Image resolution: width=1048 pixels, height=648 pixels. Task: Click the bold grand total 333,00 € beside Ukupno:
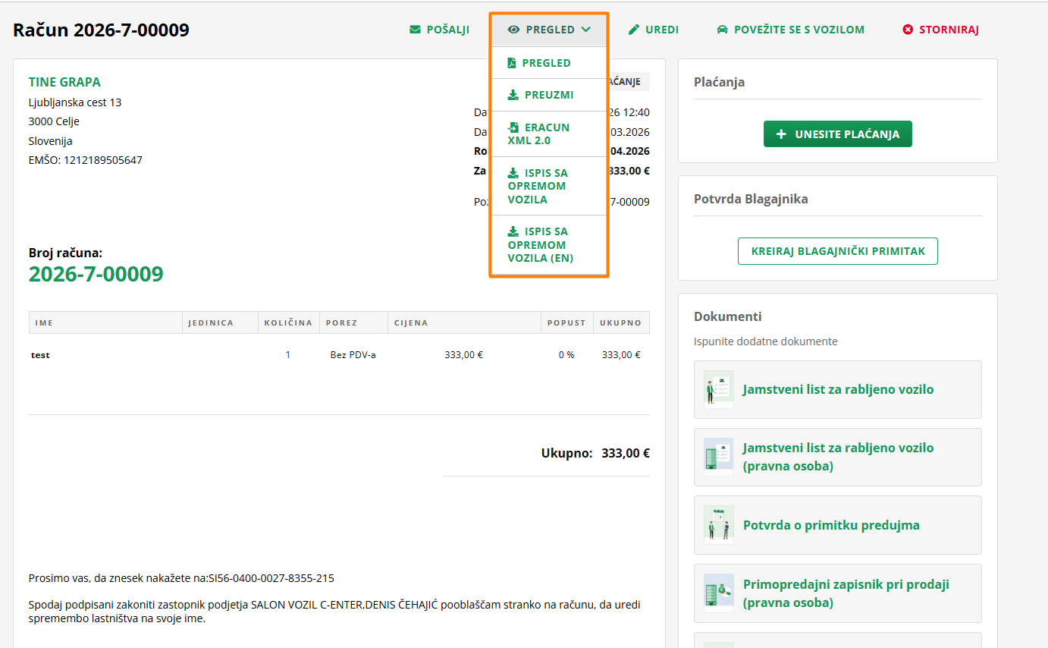[x=626, y=453]
